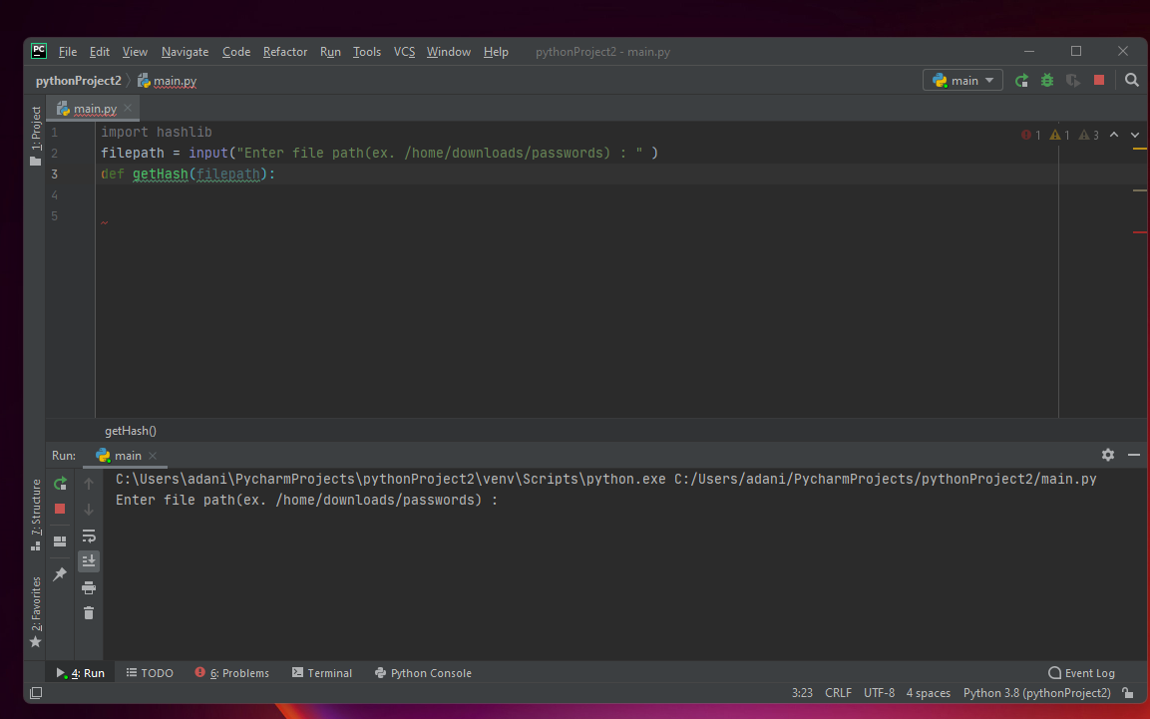Print console output via printer icon
The height and width of the screenshot is (719, 1150).
[x=89, y=587]
